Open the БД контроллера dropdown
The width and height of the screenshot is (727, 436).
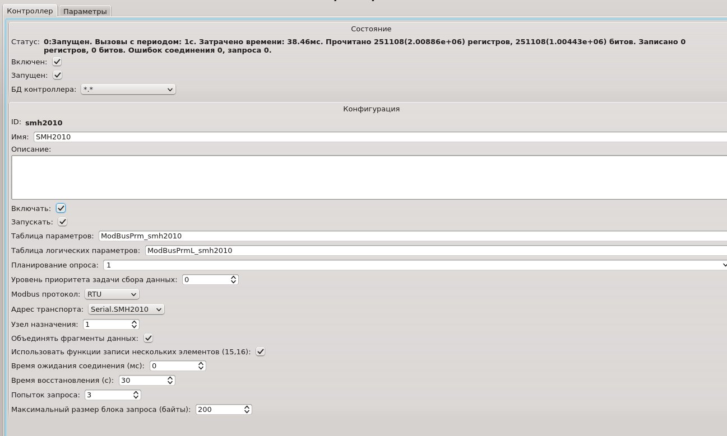click(128, 89)
